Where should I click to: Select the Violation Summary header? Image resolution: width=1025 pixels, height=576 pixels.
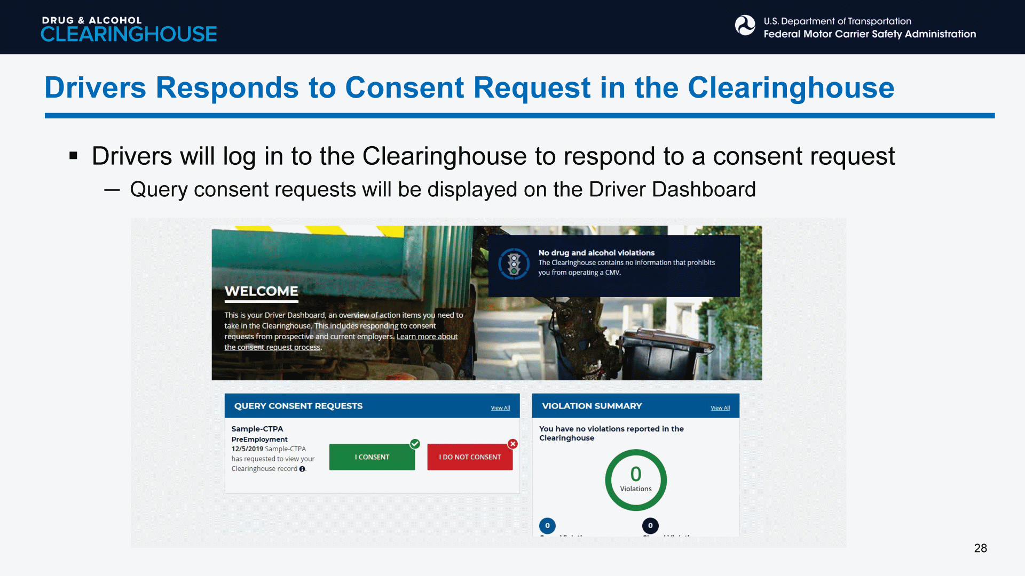[592, 406]
